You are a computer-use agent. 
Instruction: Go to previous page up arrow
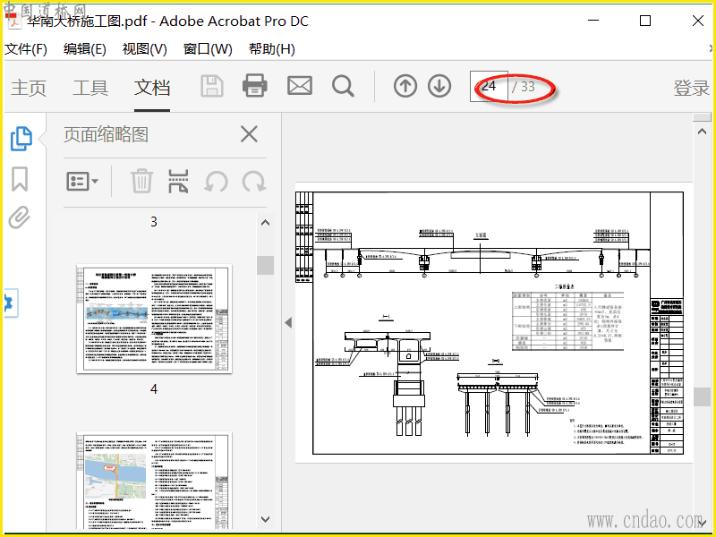tap(405, 86)
